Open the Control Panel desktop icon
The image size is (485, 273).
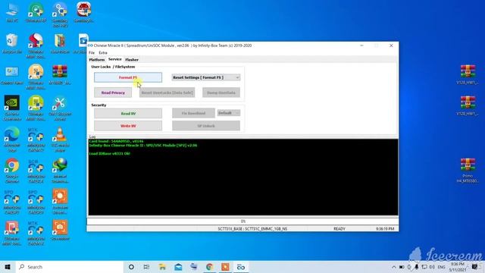pos(12,75)
